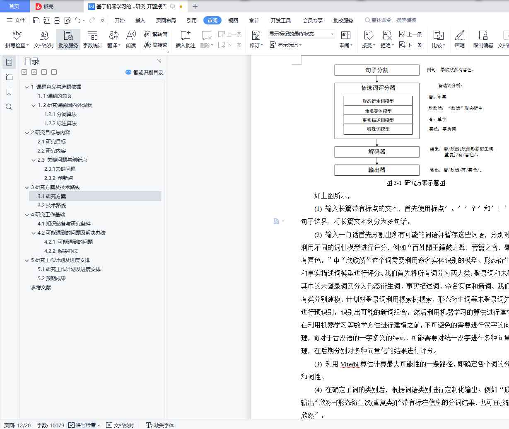The height and width of the screenshot is (429, 509).
Task: Open the 显示标记 dropdown
Action: coord(286,45)
